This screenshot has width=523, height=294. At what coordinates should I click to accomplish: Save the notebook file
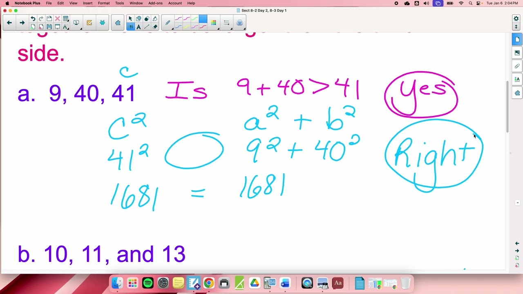click(49, 27)
